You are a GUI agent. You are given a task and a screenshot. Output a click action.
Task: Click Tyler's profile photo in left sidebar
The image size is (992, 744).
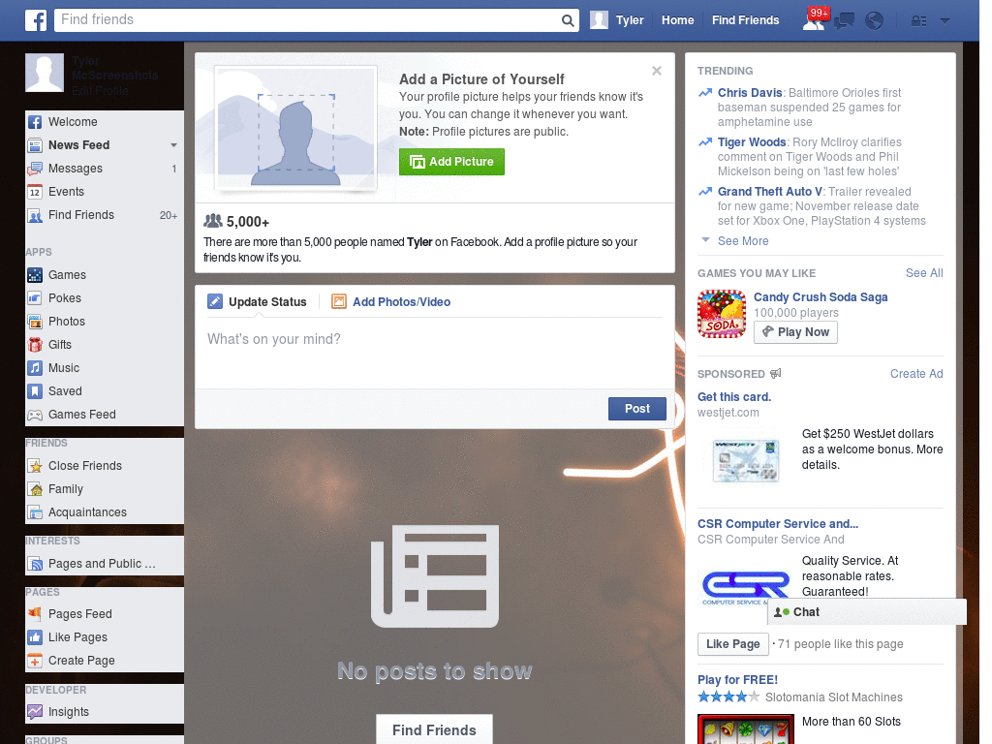tap(45, 73)
